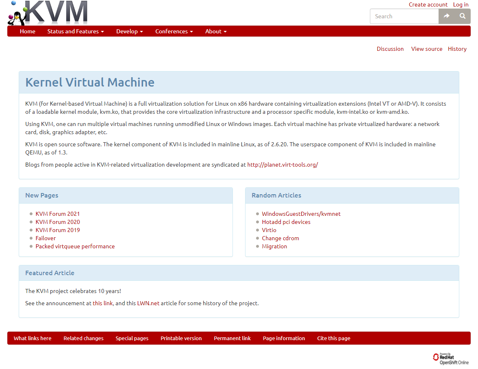Click the Log in link
This screenshot has width=478, height=369.
(460, 4)
